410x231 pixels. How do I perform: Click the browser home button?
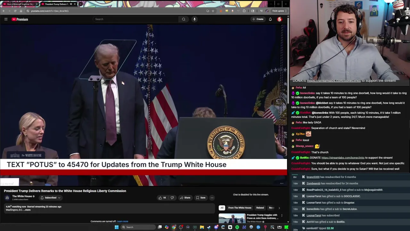click(x=21, y=11)
